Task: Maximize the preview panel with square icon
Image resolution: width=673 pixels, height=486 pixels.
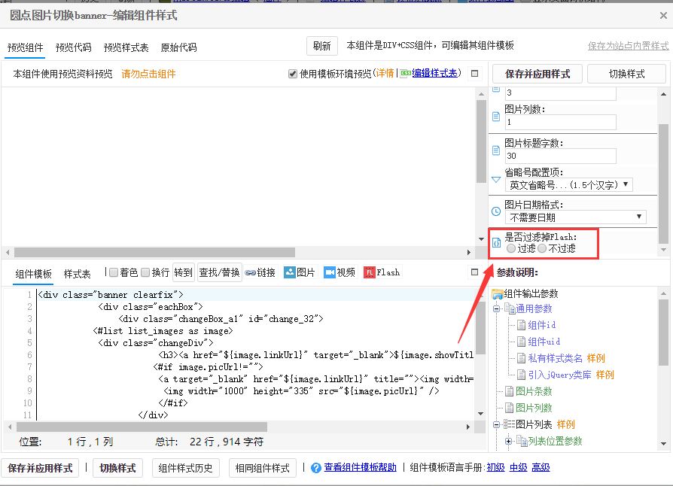Action: (474, 74)
